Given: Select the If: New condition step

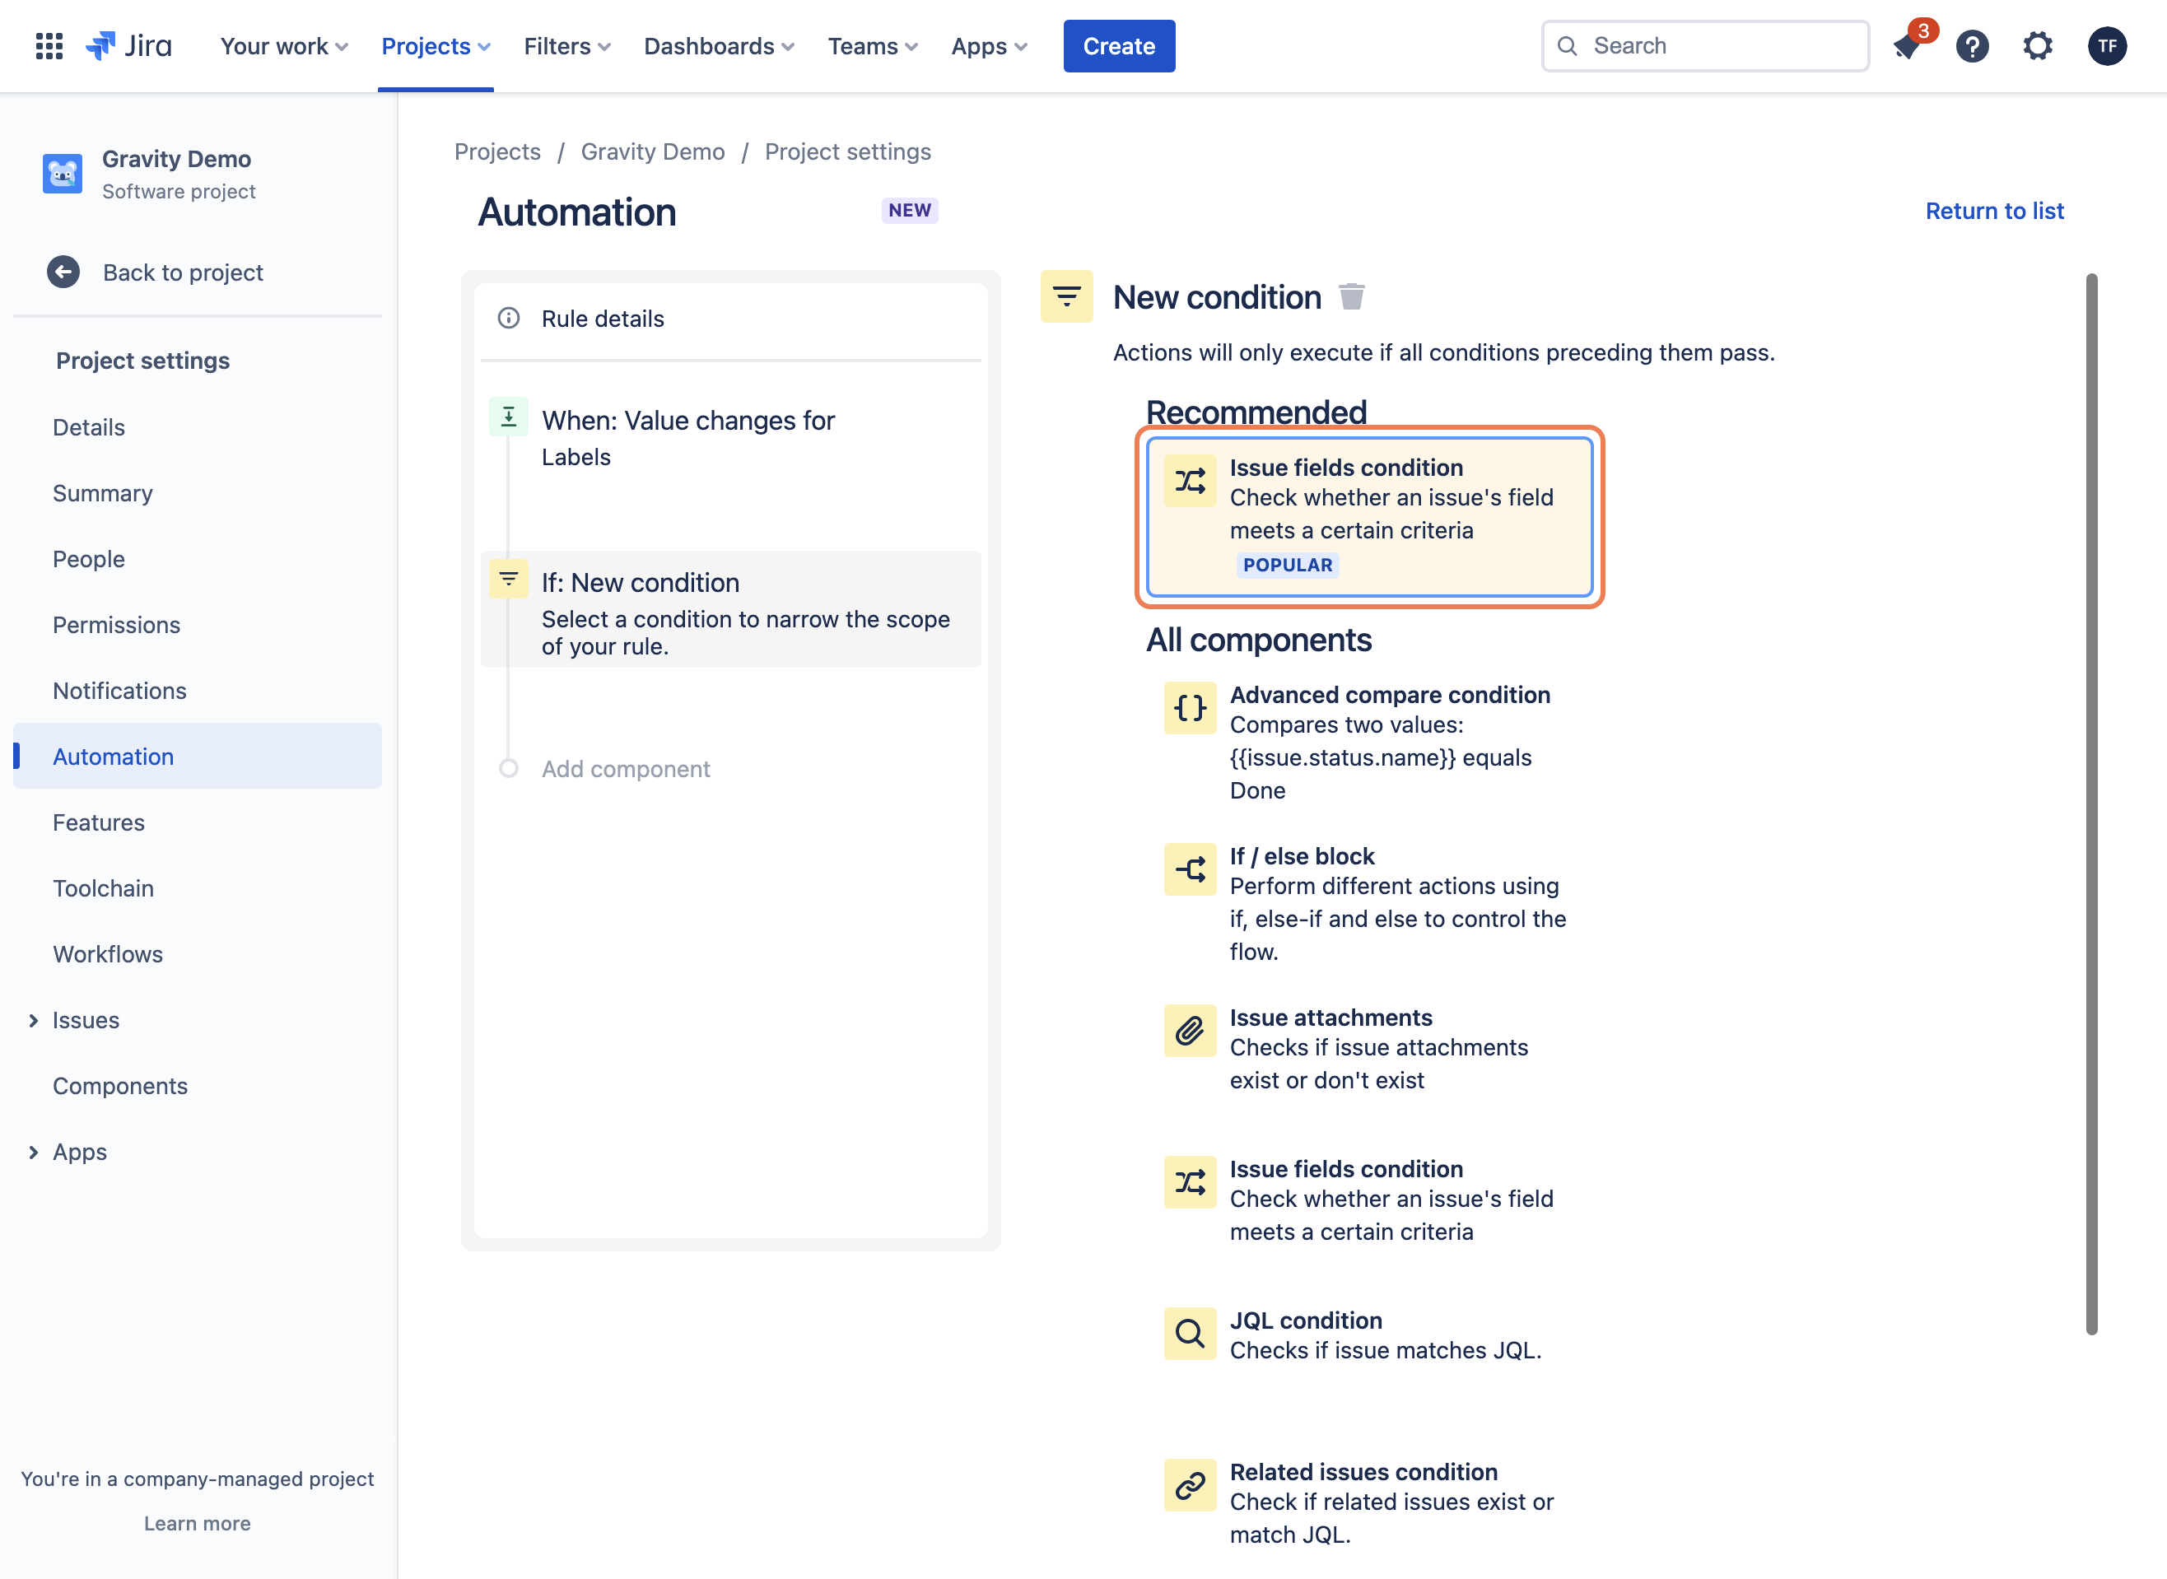Looking at the screenshot, I should point(731,609).
